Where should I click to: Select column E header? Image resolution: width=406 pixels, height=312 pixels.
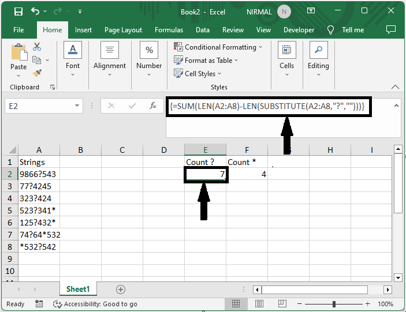[206, 150]
